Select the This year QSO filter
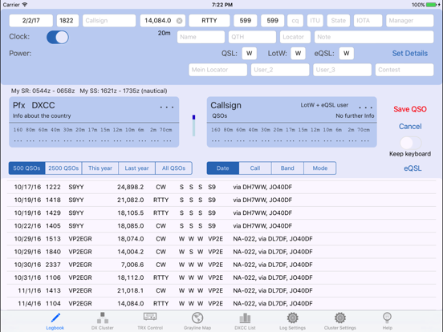Viewport: 443px width, 332px height. 100,168
